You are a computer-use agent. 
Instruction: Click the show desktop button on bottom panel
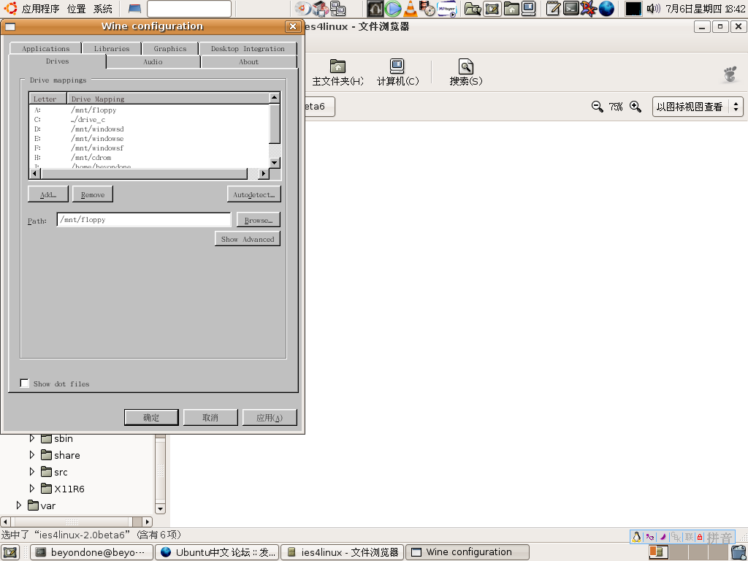(10, 552)
